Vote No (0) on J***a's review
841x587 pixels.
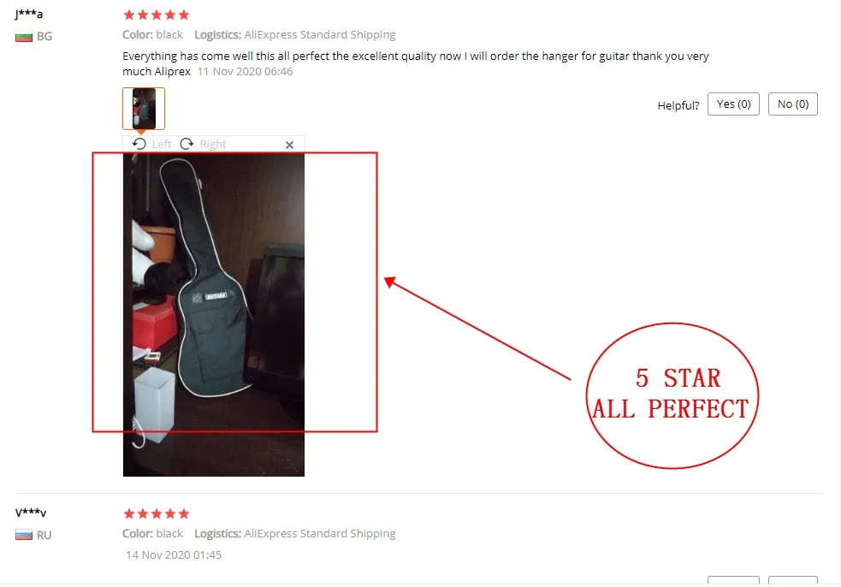pyautogui.click(x=793, y=104)
